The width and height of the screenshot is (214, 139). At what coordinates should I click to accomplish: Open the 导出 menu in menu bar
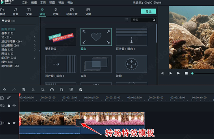pyautogui.click(x=61, y=2)
